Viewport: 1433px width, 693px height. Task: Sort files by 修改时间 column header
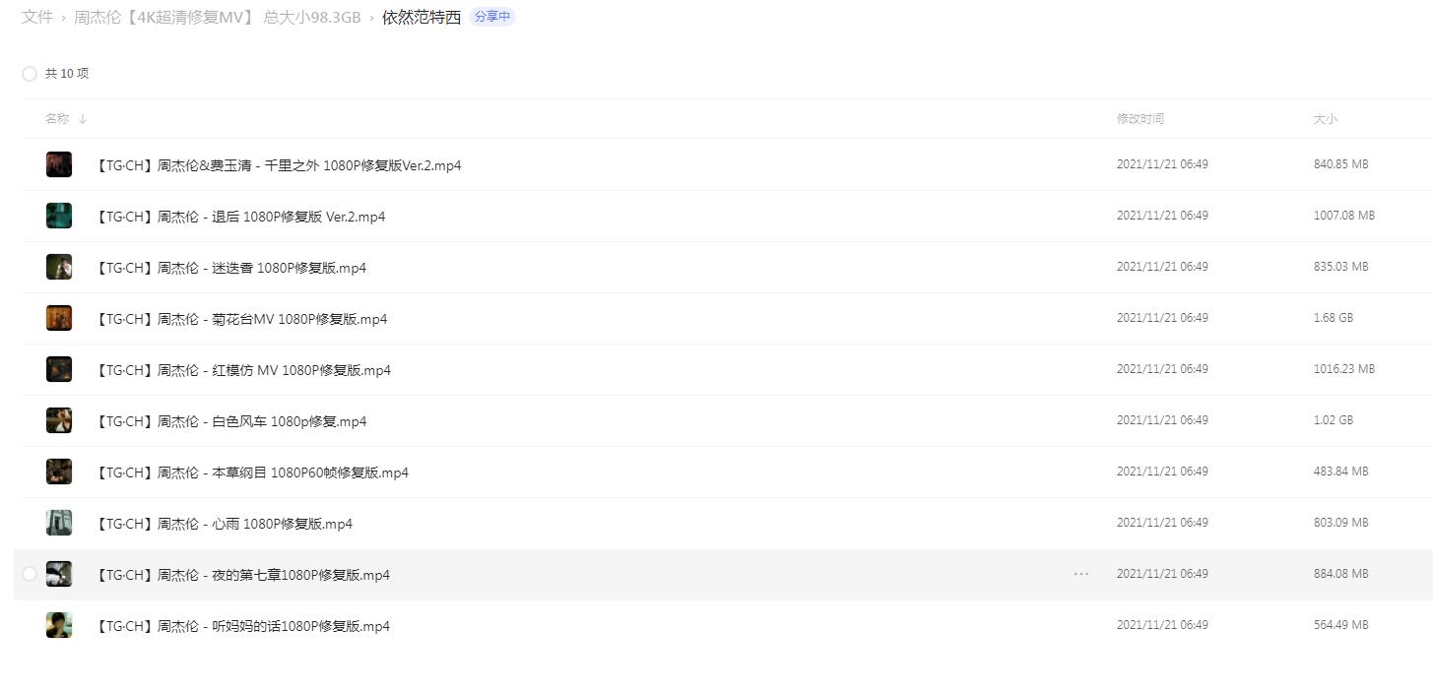click(1140, 119)
